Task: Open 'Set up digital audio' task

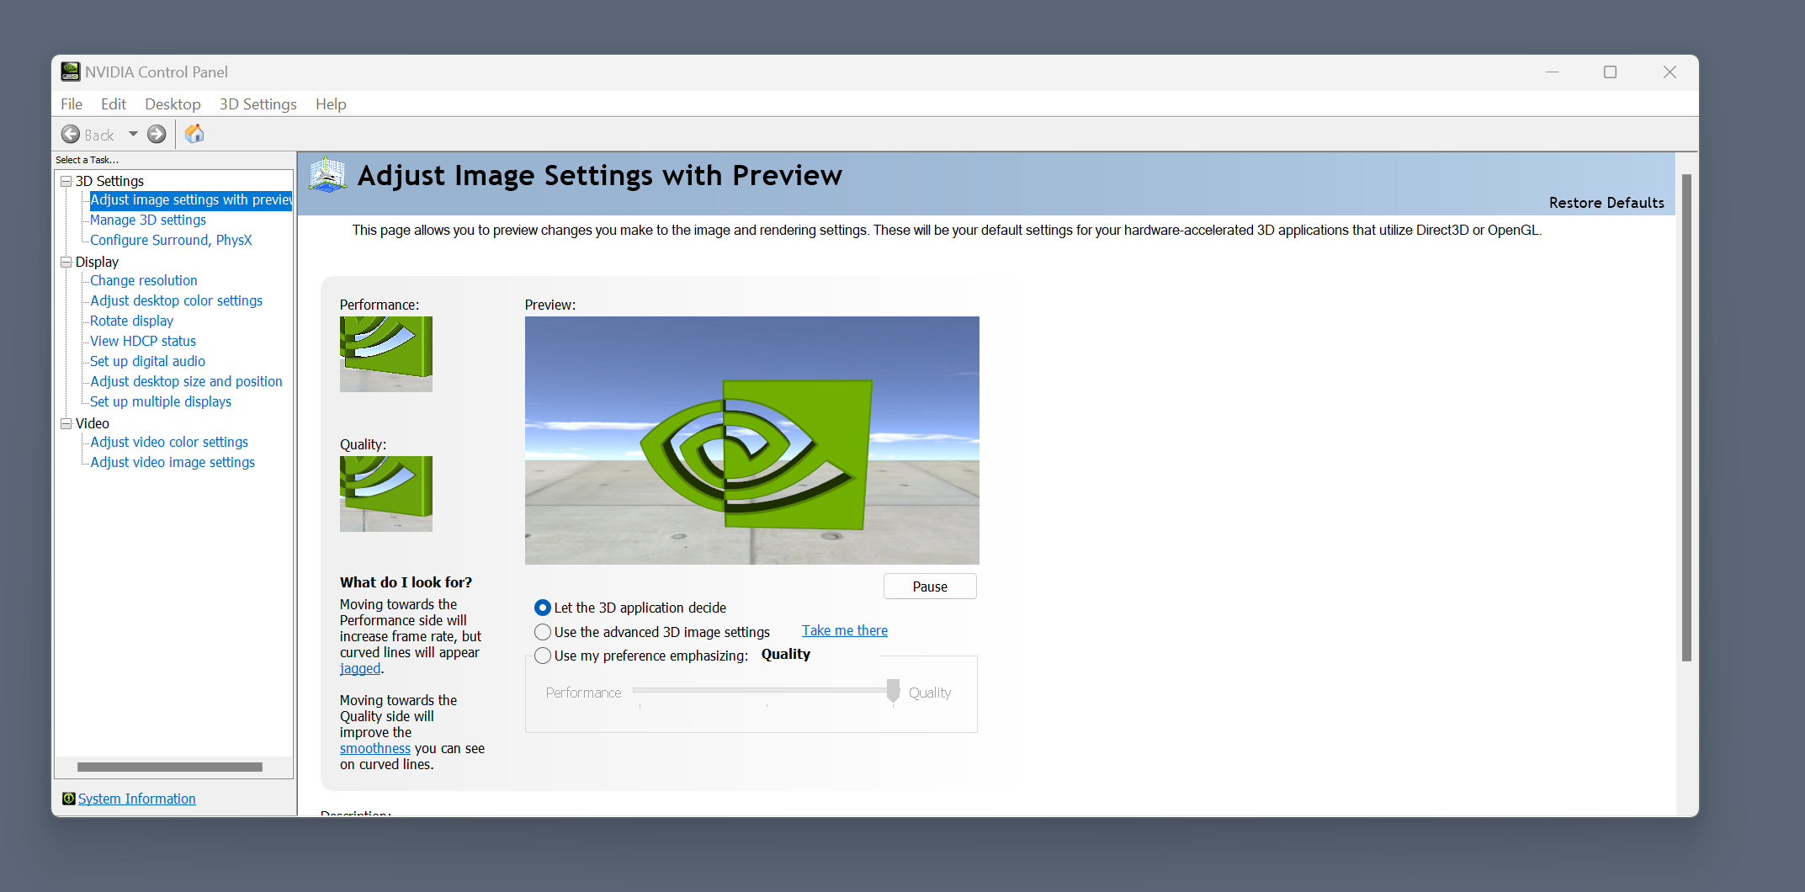Action: click(x=148, y=361)
